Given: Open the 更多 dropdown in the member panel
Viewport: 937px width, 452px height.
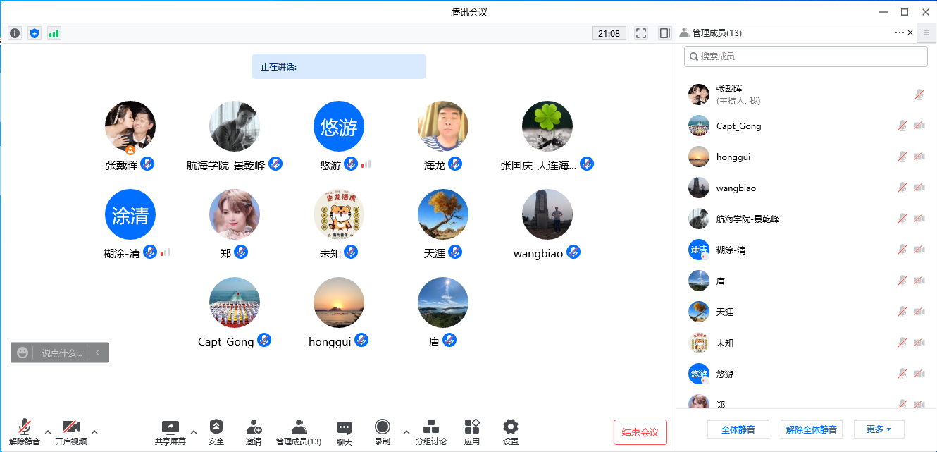Looking at the screenshot, I should 879,429.
